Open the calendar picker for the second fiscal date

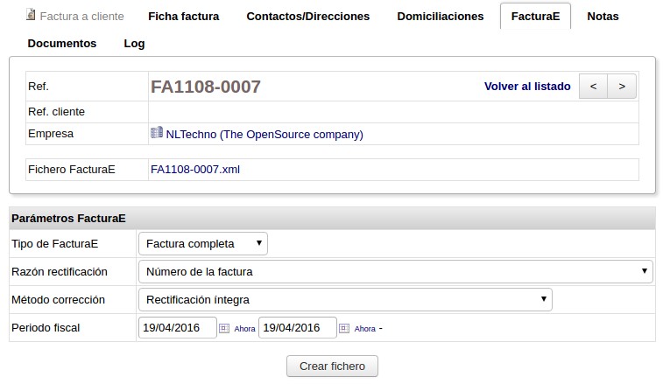pyautogui.click(x=343, y=329)
